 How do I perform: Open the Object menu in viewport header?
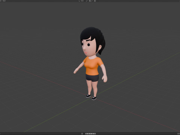pos(4,1)
